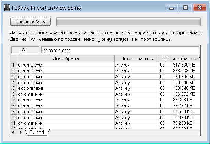The height and width of the screenshot is (144, 210).
Task: Click the 128 340 КБ cell
Action: coord(186,88)
